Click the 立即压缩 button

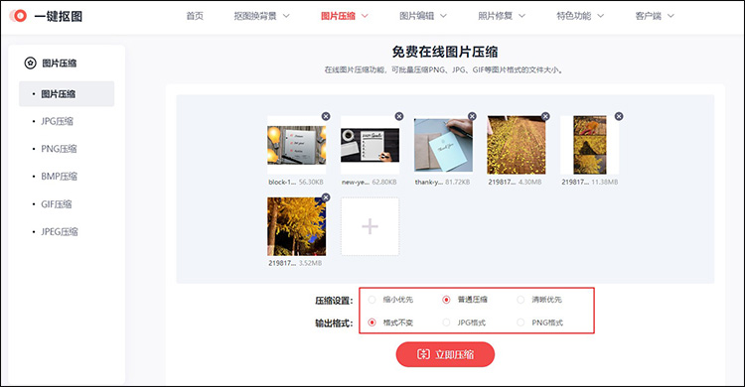pyautogui.click(x=445, y=354)
